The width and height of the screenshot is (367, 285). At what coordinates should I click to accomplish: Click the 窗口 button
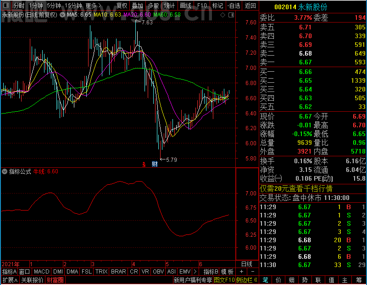tap(25, 272)
